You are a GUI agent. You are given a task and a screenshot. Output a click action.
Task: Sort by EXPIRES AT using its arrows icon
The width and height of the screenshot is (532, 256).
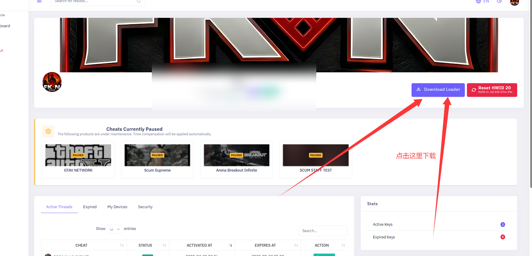click(x=296, y=245)
